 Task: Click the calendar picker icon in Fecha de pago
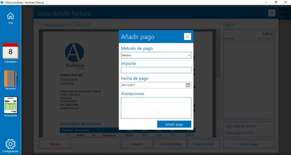[x=188, y=85]
